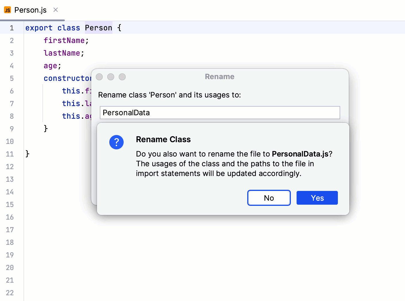Click the export keyword in the editor

click(39, 28)
